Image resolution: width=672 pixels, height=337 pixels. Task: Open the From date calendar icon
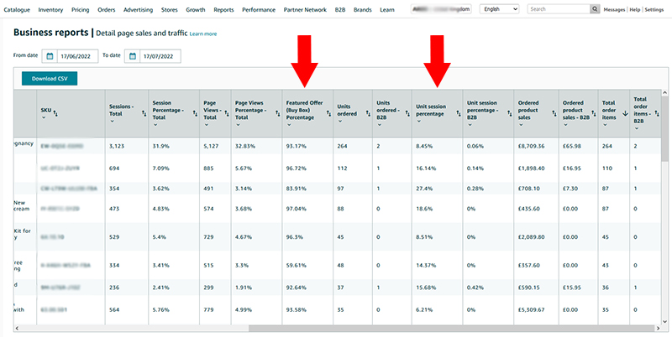(x=50, y=56)
